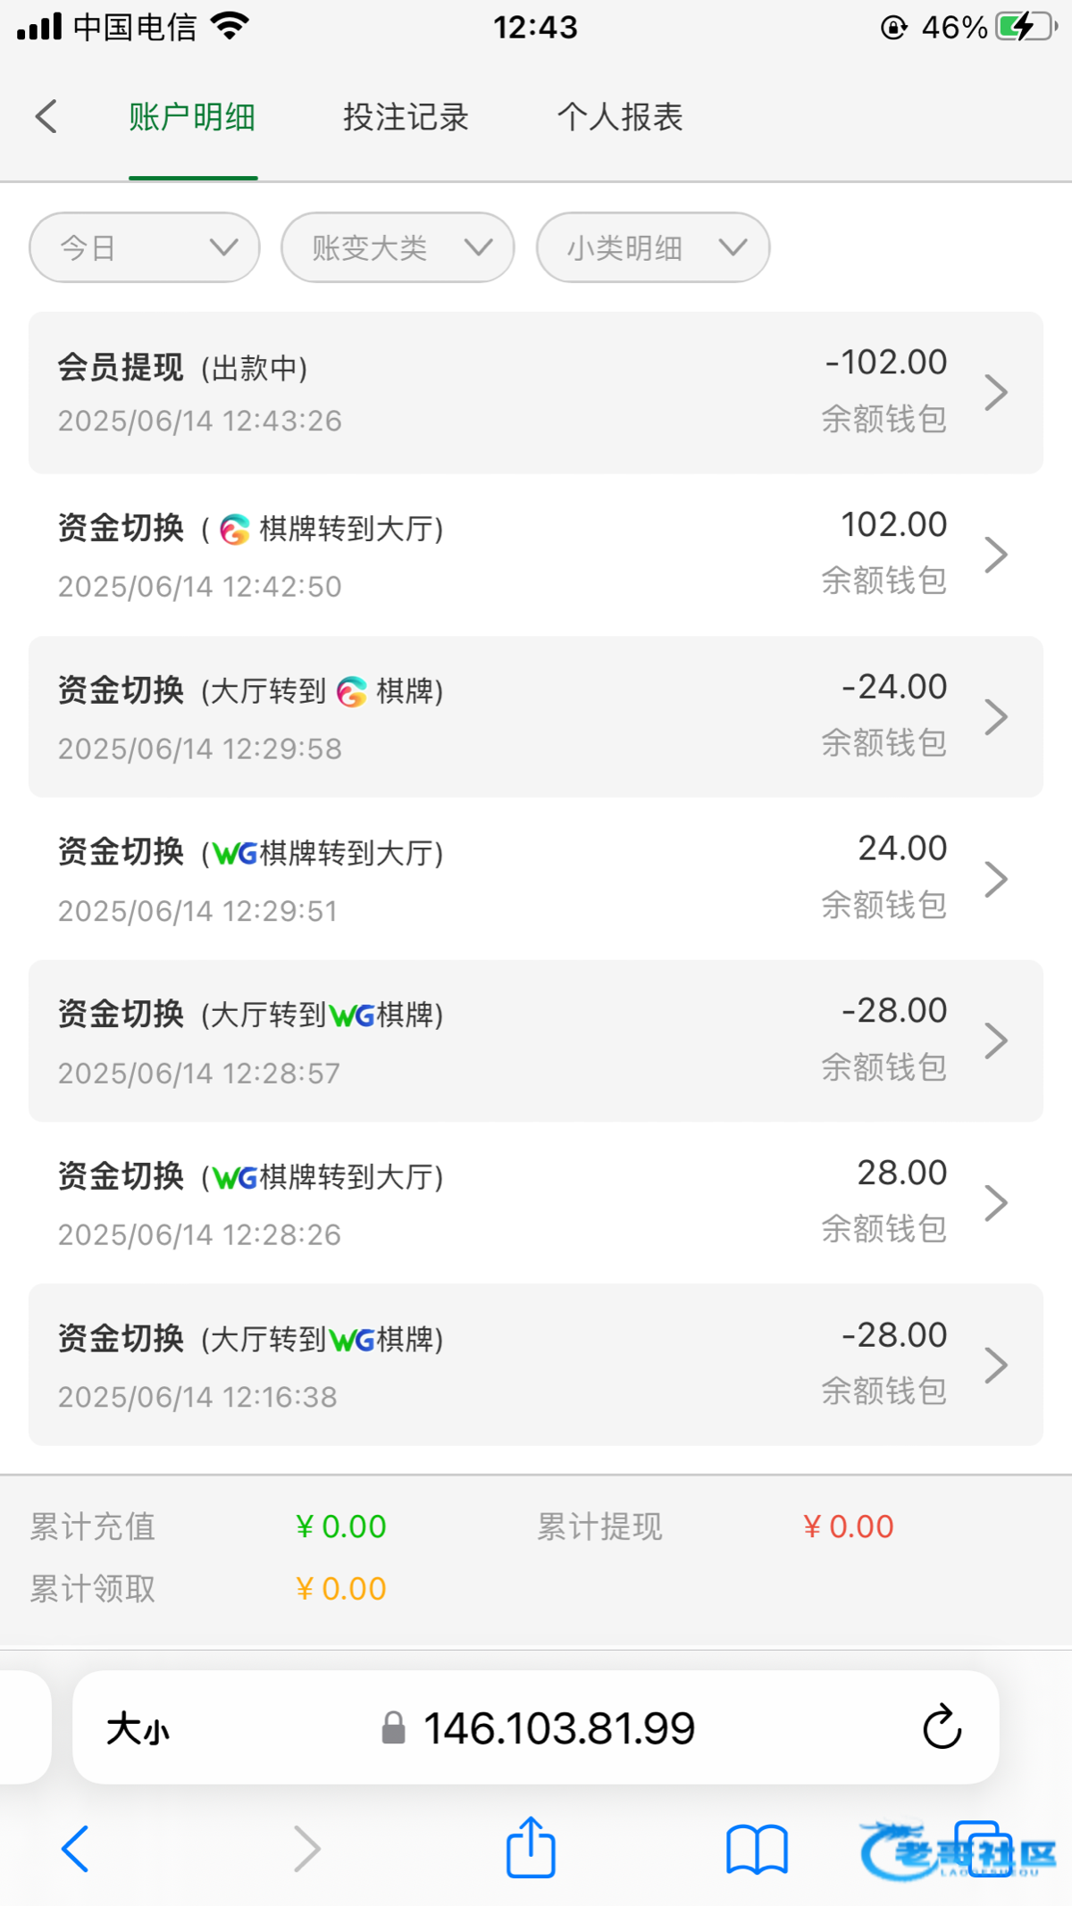Open the 会员提现 -102.00 record details
This screenshot has height=1906, width=1072.
536,392
